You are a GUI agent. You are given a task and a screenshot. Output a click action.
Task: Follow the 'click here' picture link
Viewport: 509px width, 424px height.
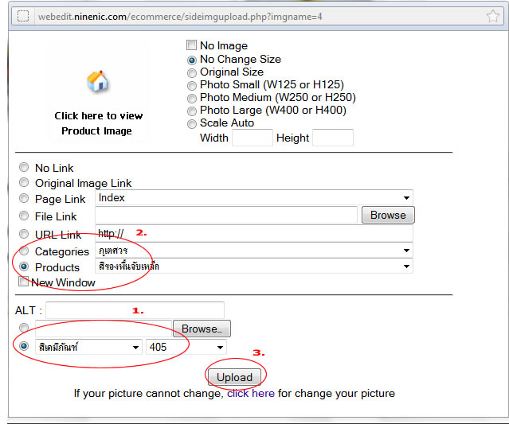(251, 393)
